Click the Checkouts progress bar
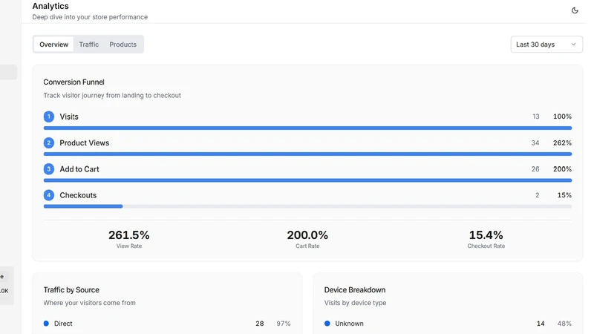Viewport: 594px width, 334px height. click(307, 206)
